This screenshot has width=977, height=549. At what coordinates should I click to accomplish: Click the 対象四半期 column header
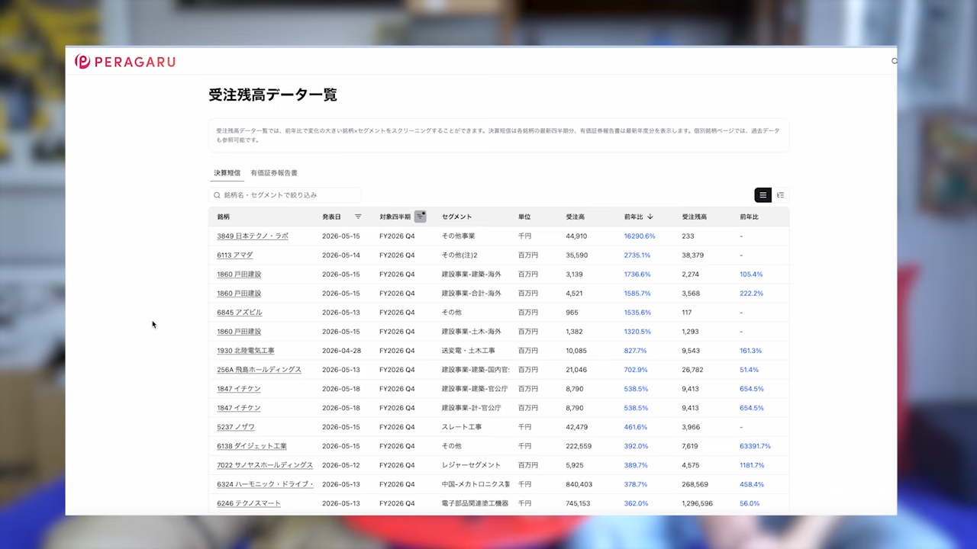tap(395, 217)
